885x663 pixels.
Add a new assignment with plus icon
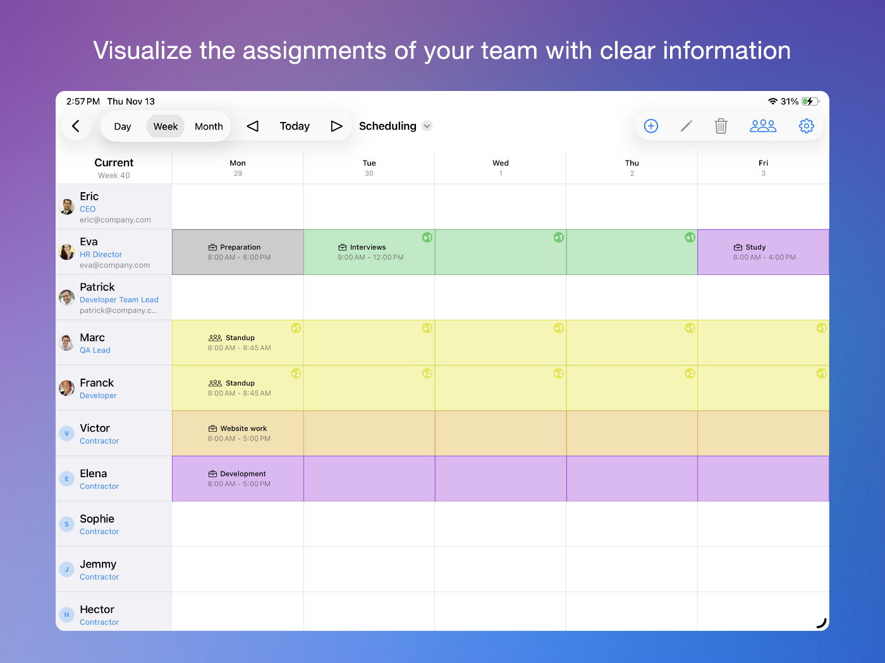(x=650, y=126)
